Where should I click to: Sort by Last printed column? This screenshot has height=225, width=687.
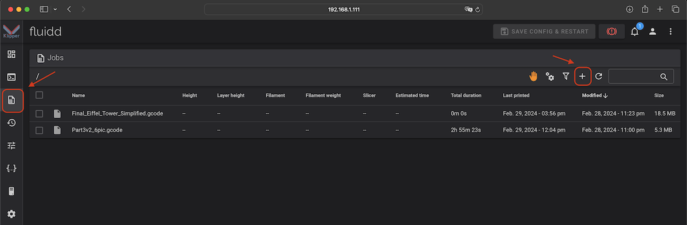(x=516, y=95)
